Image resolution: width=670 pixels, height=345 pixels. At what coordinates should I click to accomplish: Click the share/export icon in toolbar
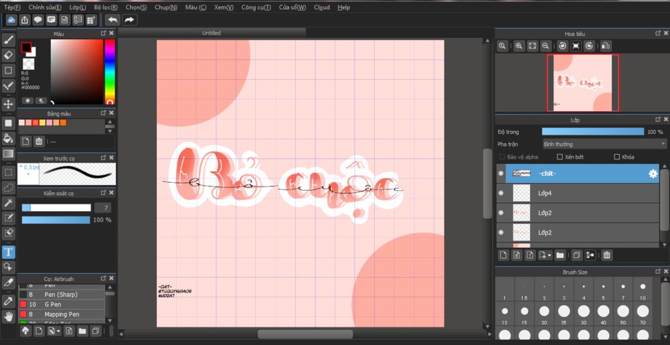(x=25, y=20)
